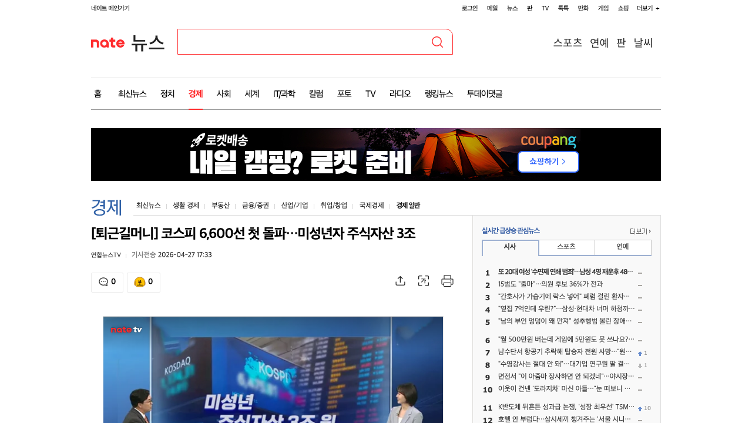Open 톡톡 in top bar
This screenshot has height=423, width=752.
[563, 8]
